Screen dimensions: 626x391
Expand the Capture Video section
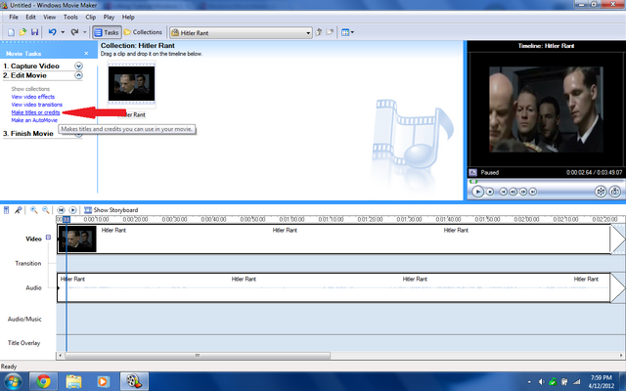tap(78, 65)
